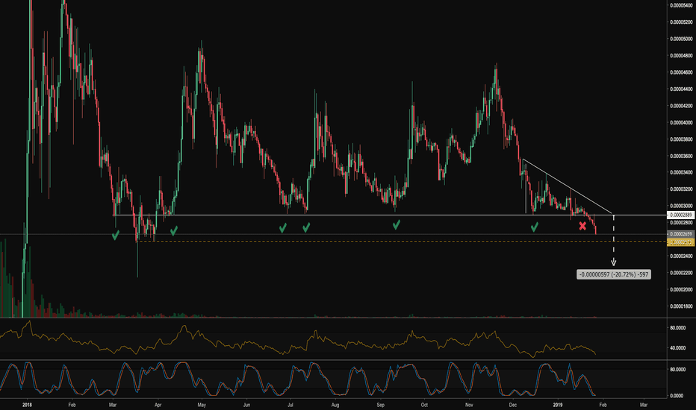
Task: Select the green checkmark drawn in December
Action: pyautogui.click(x=535, y=227)
